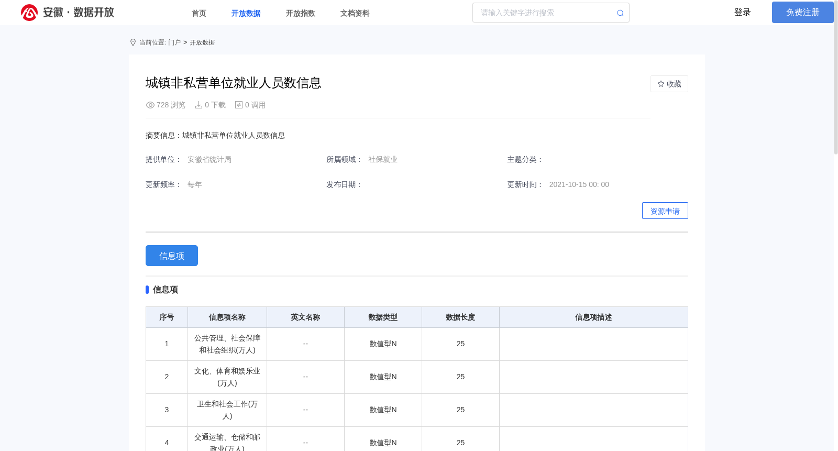Click cell 文化、体育和娱乐业(万人)
Image resolution: width=838 pixels, height=451 pixels.
click(227, 377)
